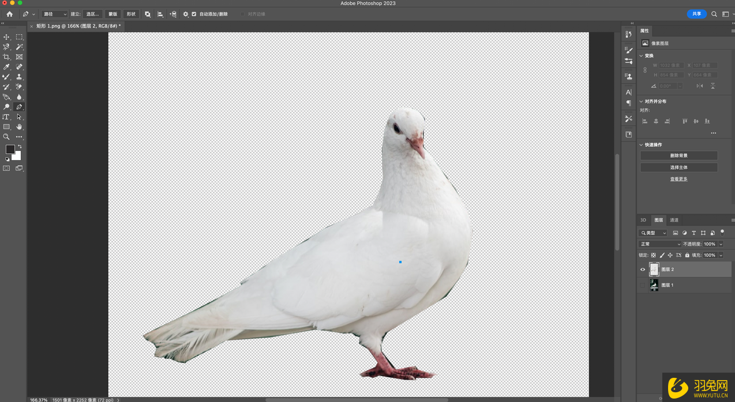
Task: Activate the History Brush tool
Action: click(x=6, y=87)
